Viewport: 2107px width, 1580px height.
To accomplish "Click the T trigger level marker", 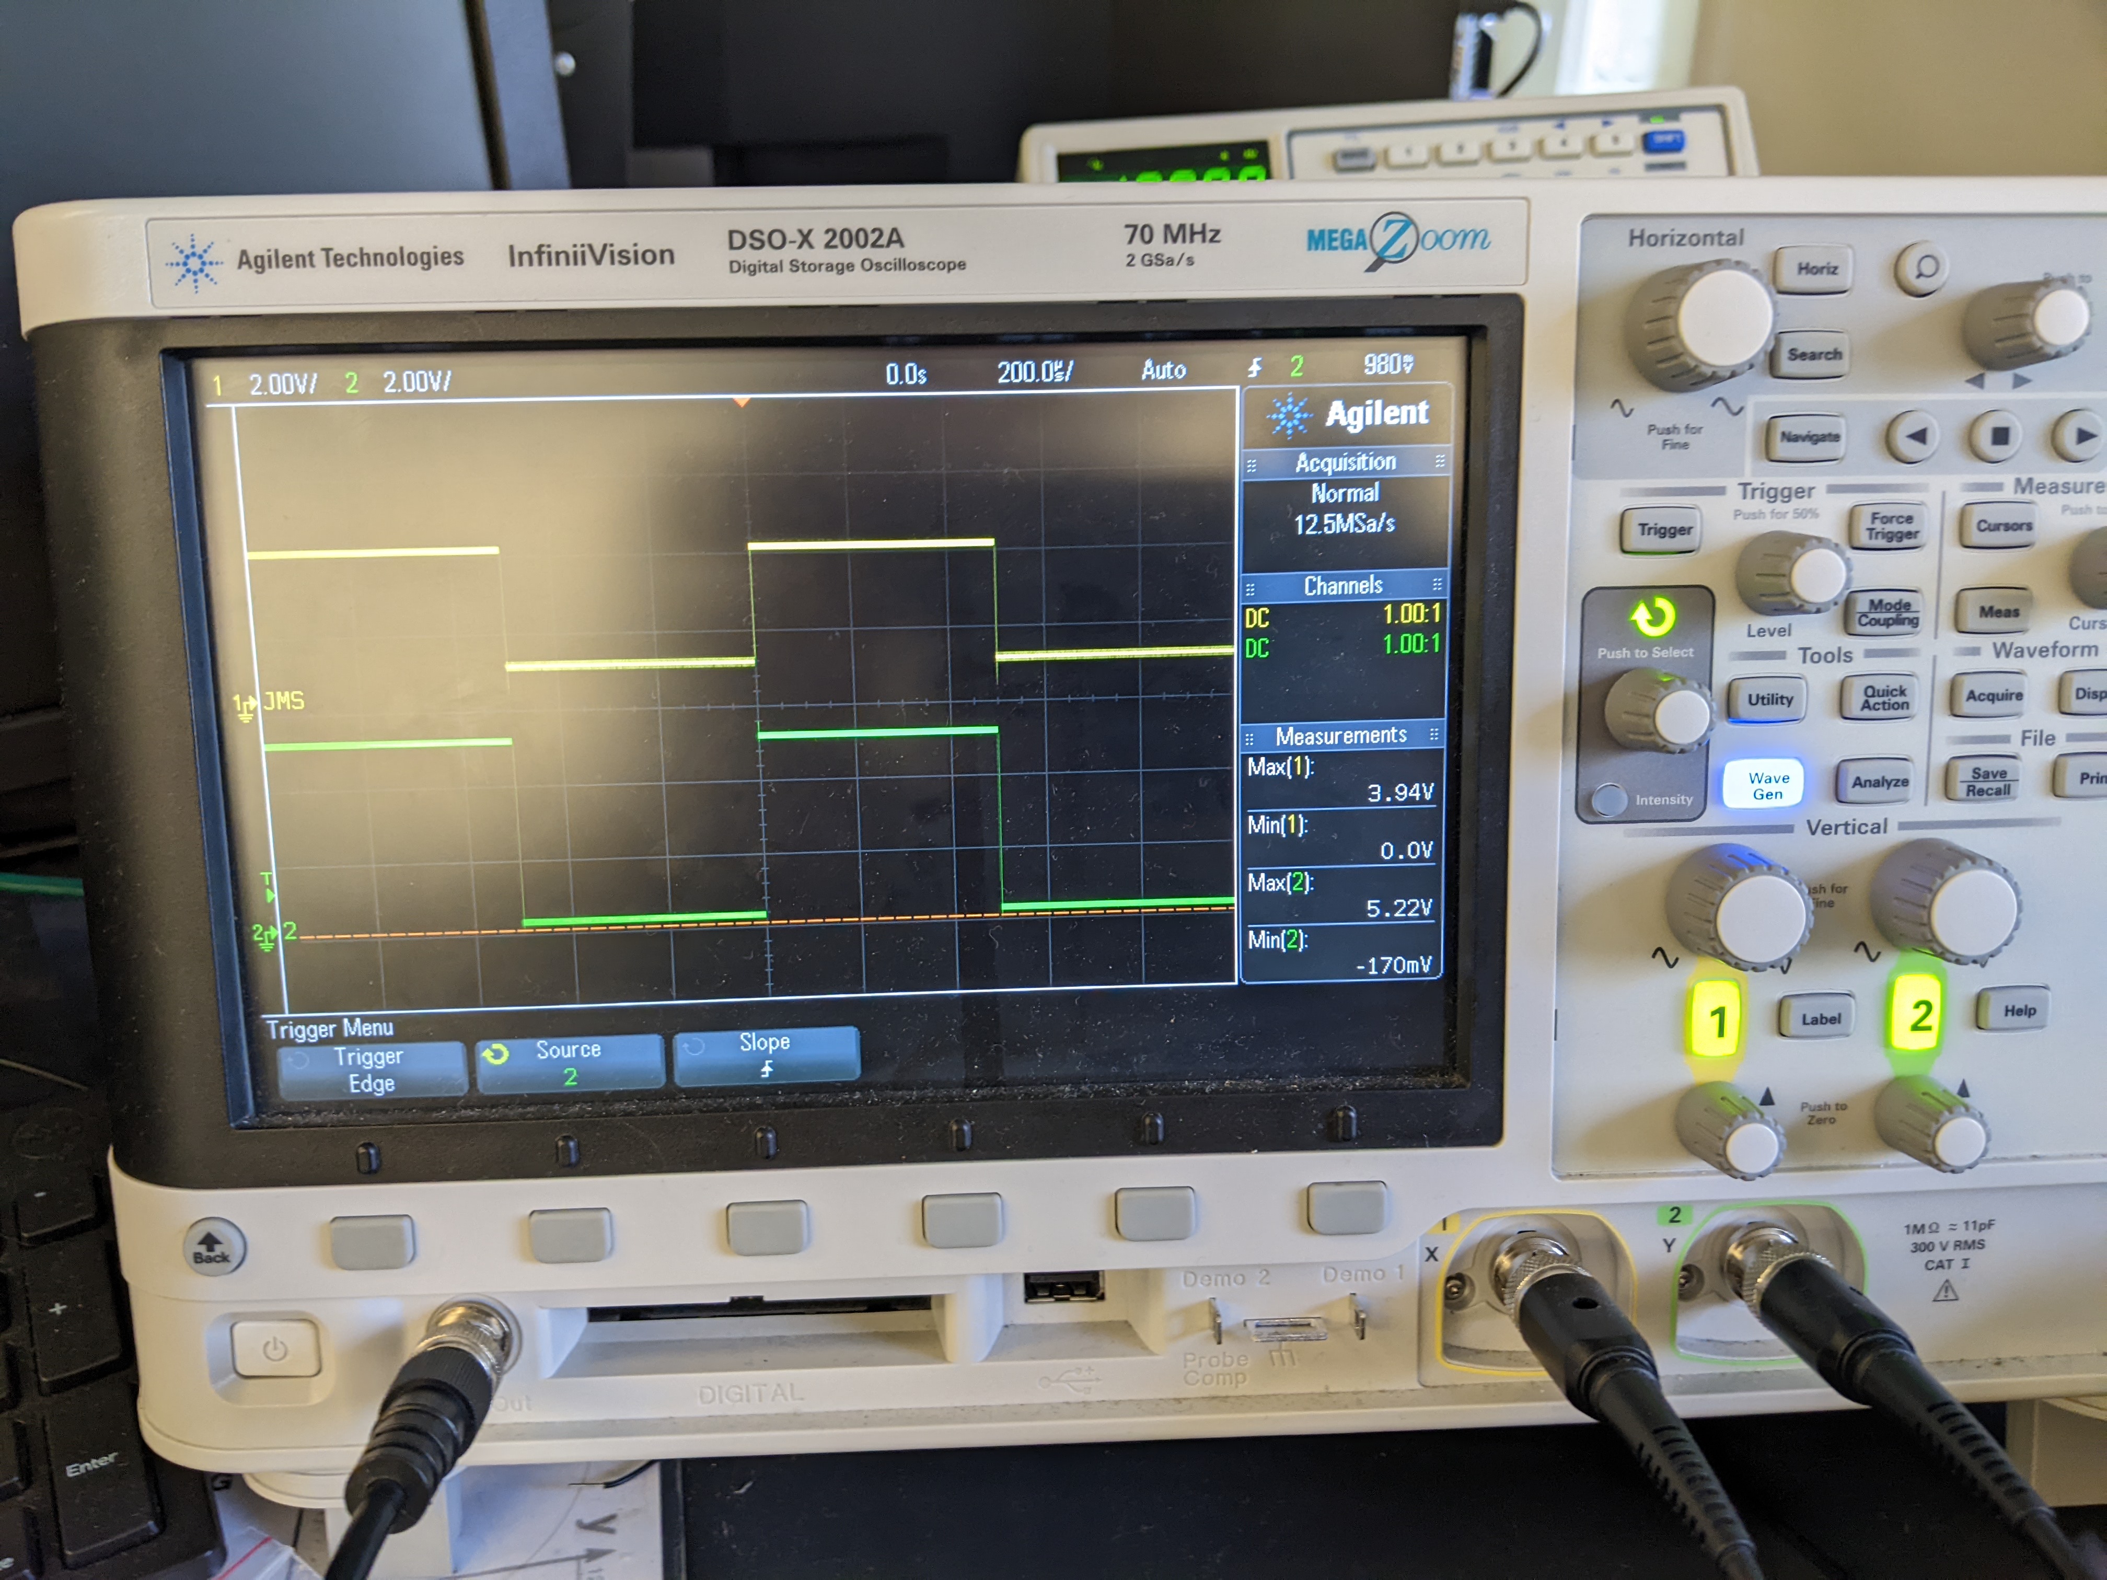I will 268,887.
